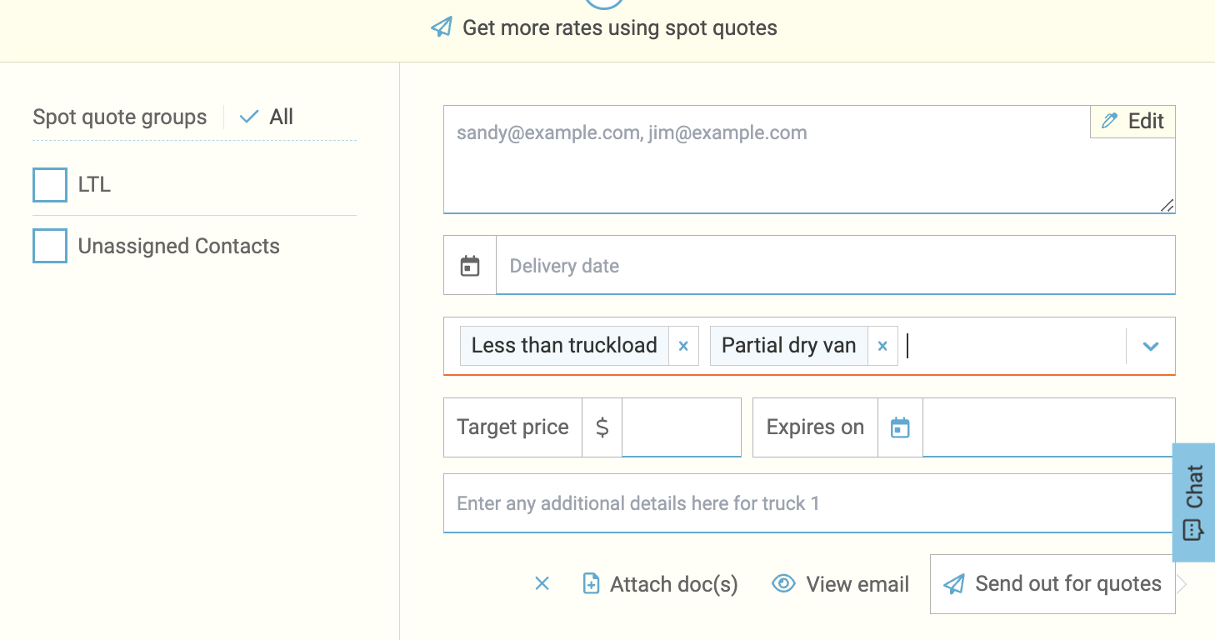This screenshot has height=640, width=1215.
Task: Remove the Less than truckload tag
Action: (x=683, y=346)
